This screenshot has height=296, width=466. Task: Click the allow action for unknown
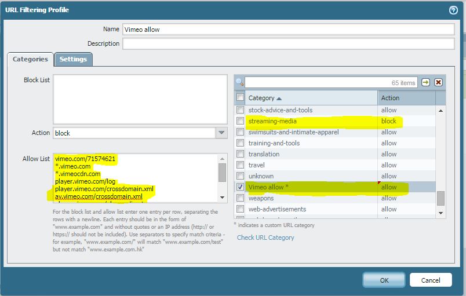[x=389, y=176]
